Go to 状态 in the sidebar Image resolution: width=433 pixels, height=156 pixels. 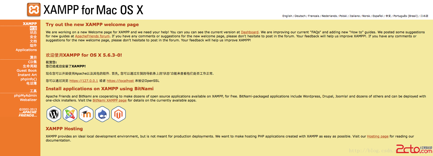pos(33,32)
